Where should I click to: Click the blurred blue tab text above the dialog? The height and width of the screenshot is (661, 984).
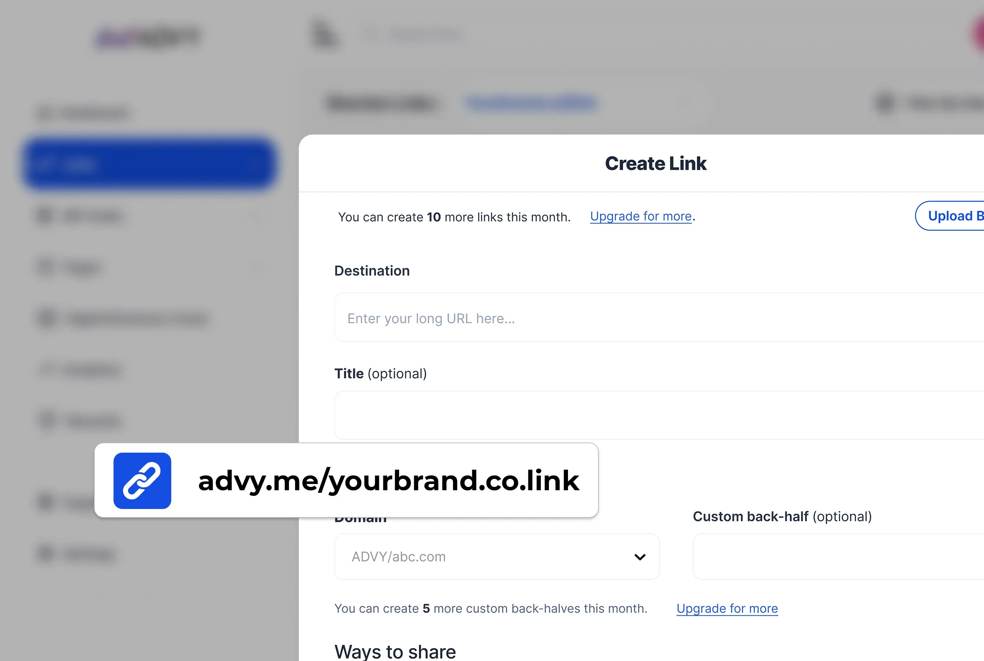[531, 102]
